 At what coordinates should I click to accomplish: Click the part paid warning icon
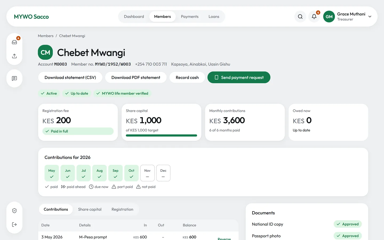point(114,187)
